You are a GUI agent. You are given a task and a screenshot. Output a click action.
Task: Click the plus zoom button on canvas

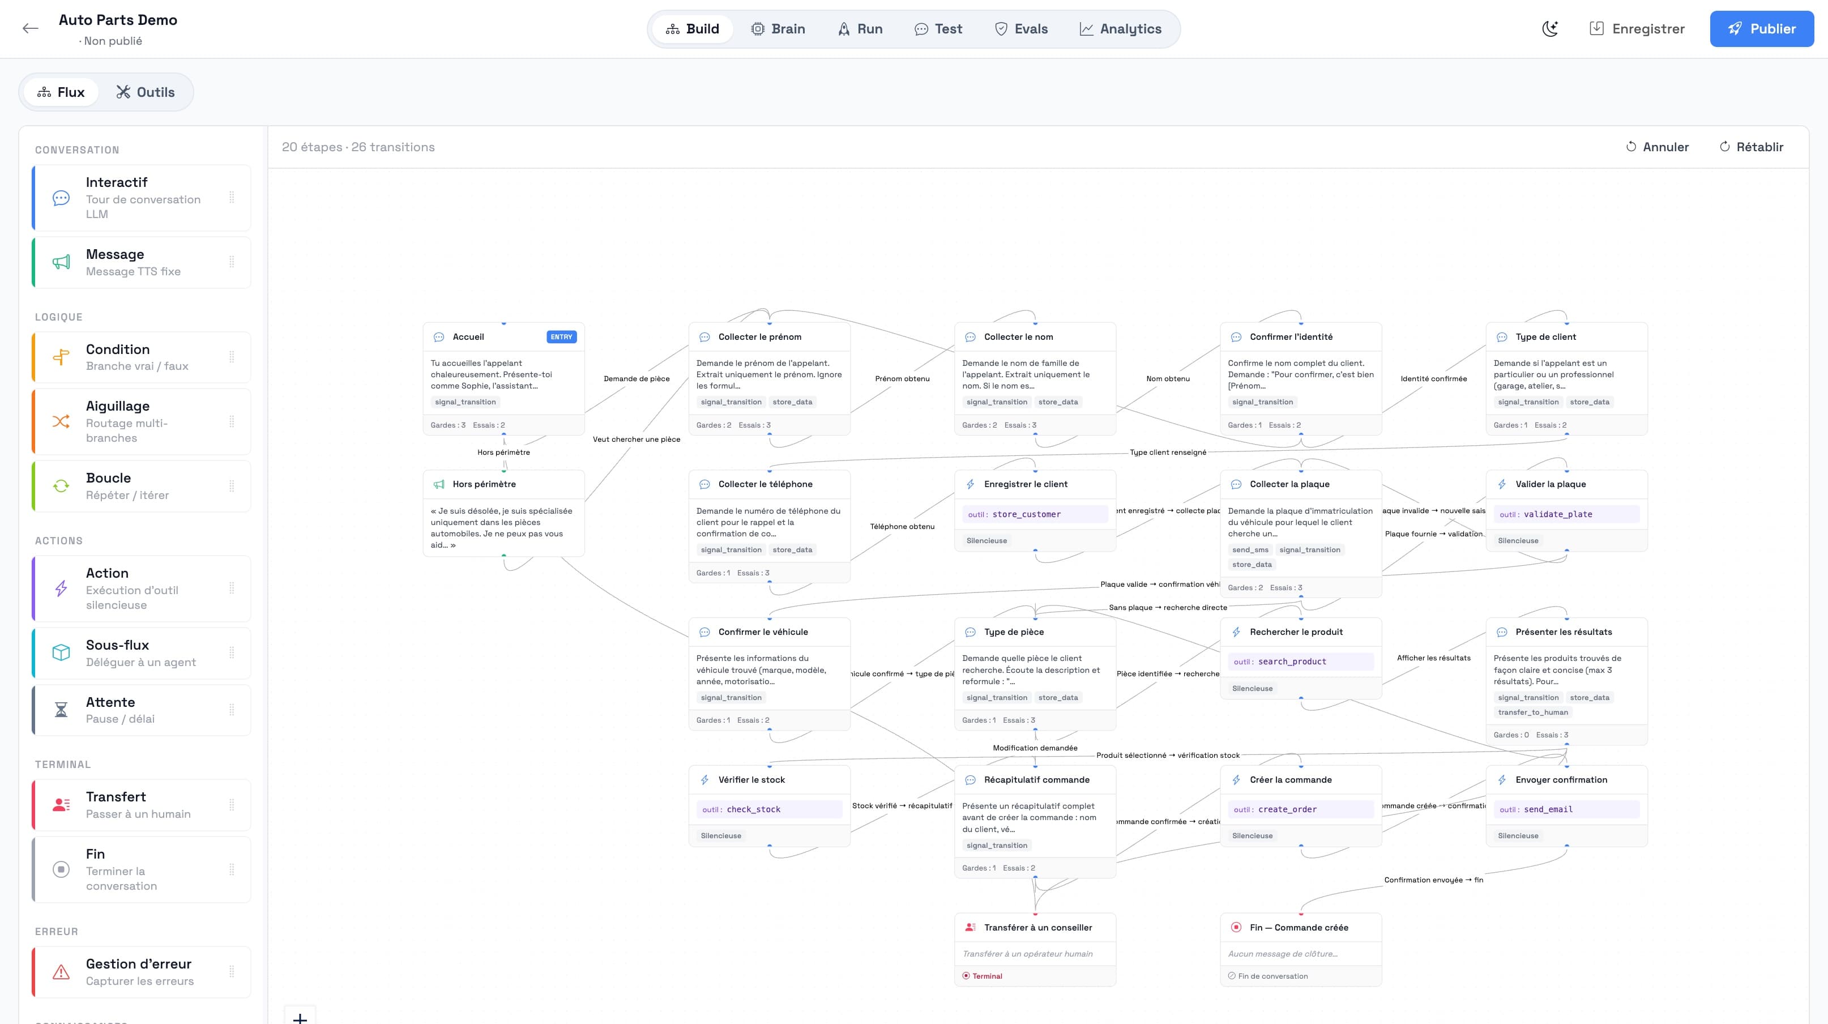(300, 1018)
